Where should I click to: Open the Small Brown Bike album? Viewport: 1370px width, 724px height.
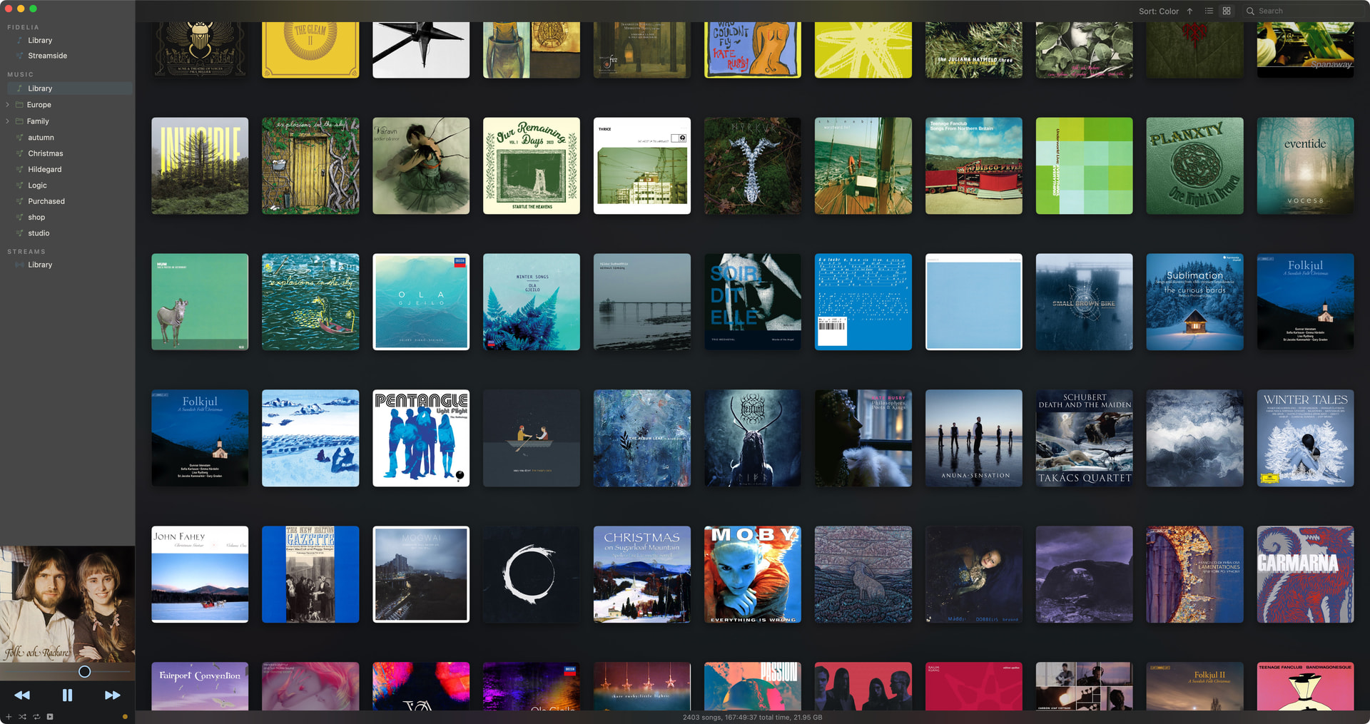1085,302
